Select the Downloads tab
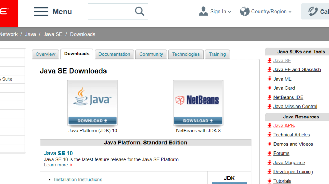329x184 pixels. [77, 54]
